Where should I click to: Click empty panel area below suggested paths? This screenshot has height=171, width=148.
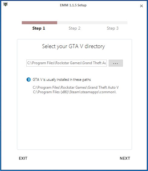[74, 121]
